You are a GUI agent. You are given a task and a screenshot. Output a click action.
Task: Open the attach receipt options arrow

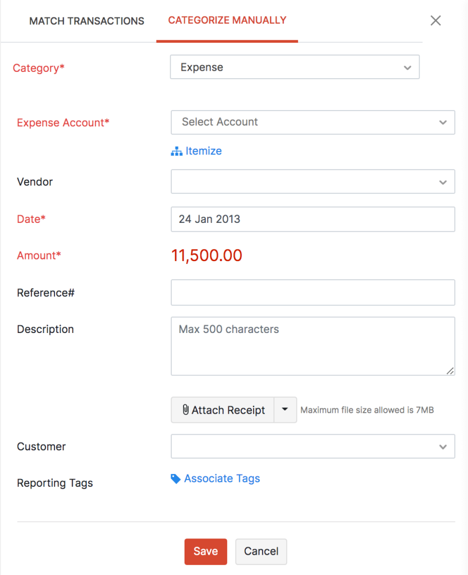pos(285,409)
